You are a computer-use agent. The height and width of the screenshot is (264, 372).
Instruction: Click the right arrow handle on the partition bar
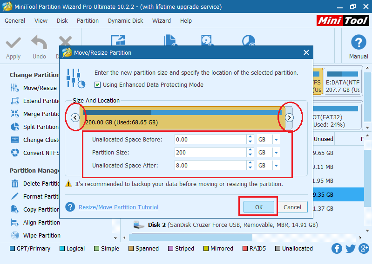tap(289, 117)
